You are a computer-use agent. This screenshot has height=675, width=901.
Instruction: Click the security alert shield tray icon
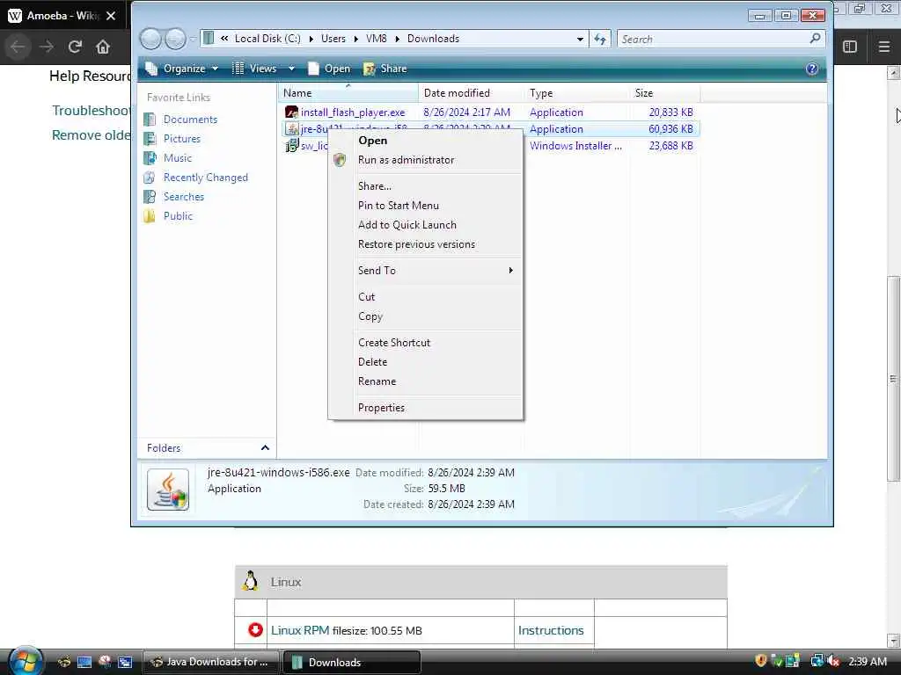click(761, 661)
